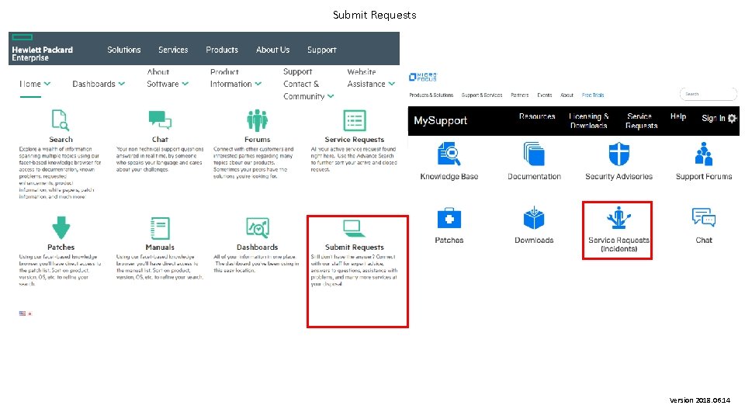Expand the About Software dropdown
This screenshot has width=745, height=419.
[168, 78]
